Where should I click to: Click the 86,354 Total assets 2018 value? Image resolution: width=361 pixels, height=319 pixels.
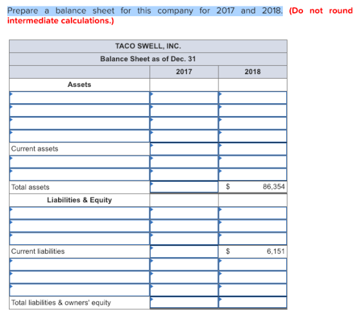click(x=274, y=186)
